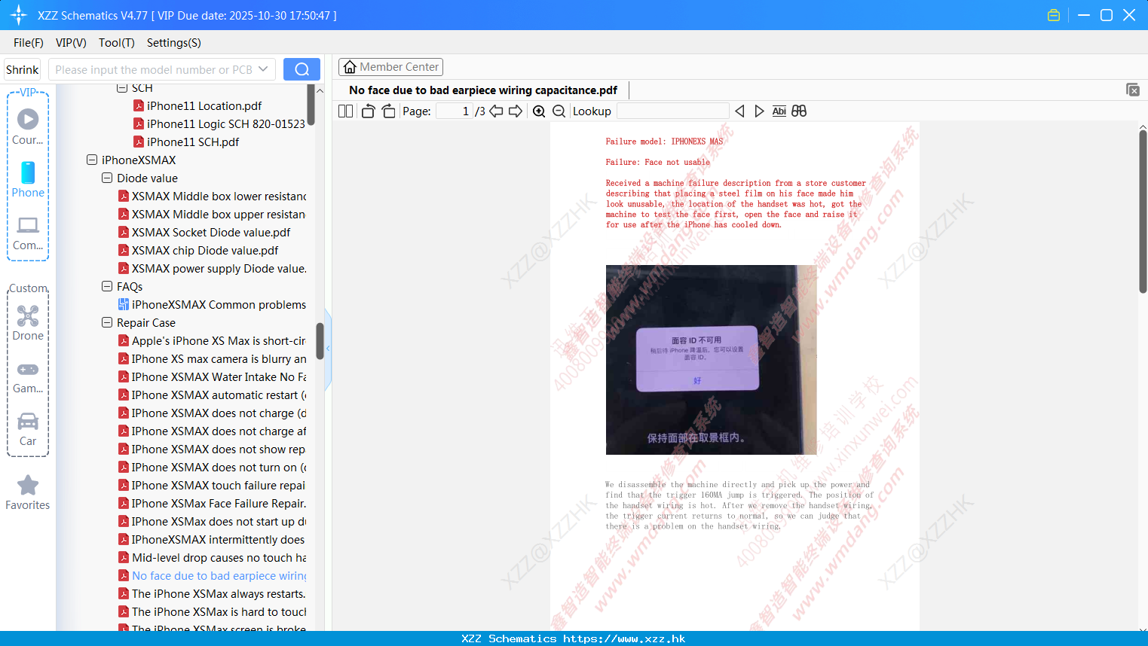Open the Computer category
The height and width of the screenshot is (646, 1148).
[x=28, y=233]
